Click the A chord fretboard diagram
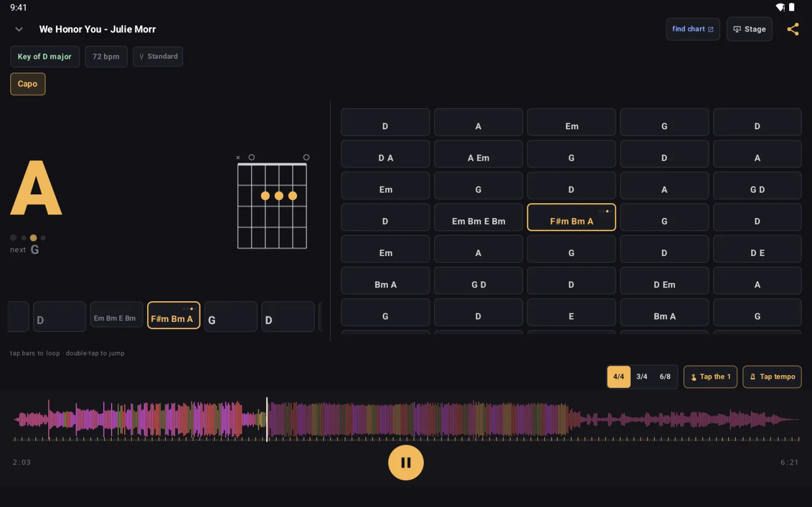This screenshot has height=507, width=812. pos(273,202)
